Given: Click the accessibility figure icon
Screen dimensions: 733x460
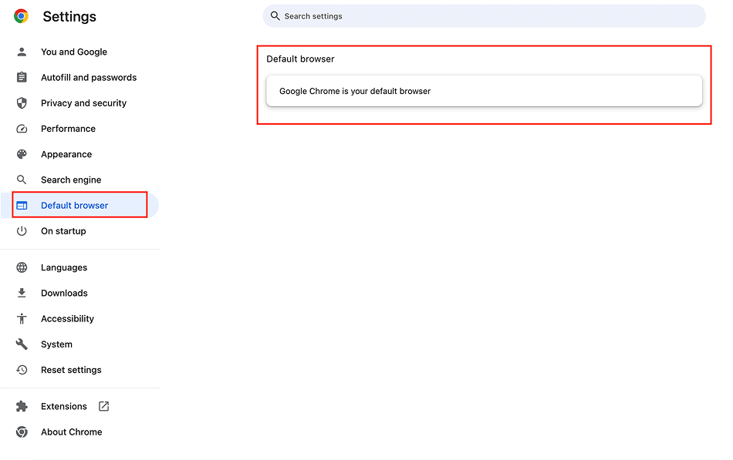Looking at the screenshot, I should coord(22,319).
